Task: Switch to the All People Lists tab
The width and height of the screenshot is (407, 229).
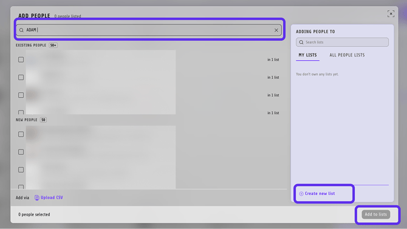Action: [347, 55]
